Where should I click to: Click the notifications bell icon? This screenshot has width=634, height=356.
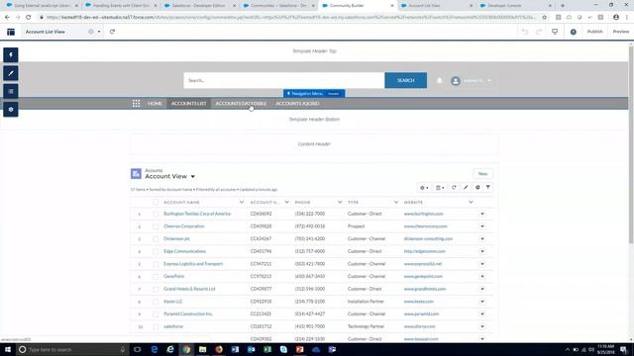440,80
